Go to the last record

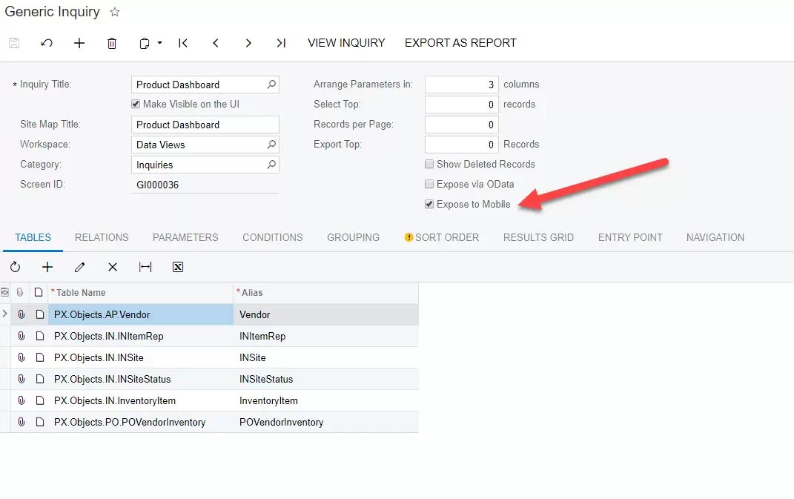pyautogui.click(x=281, y=43)
